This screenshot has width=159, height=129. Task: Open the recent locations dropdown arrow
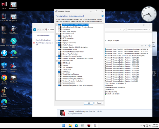pyautogui.click(x=43, y=30)
